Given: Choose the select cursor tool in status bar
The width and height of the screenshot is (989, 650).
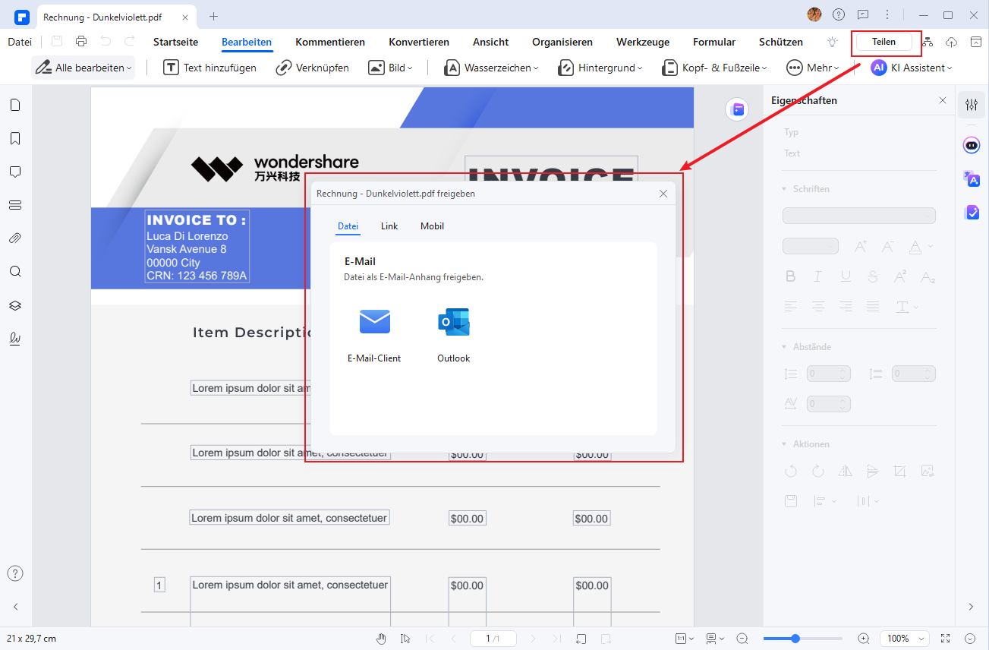Looking at the screenshot, I should point(406,639).
